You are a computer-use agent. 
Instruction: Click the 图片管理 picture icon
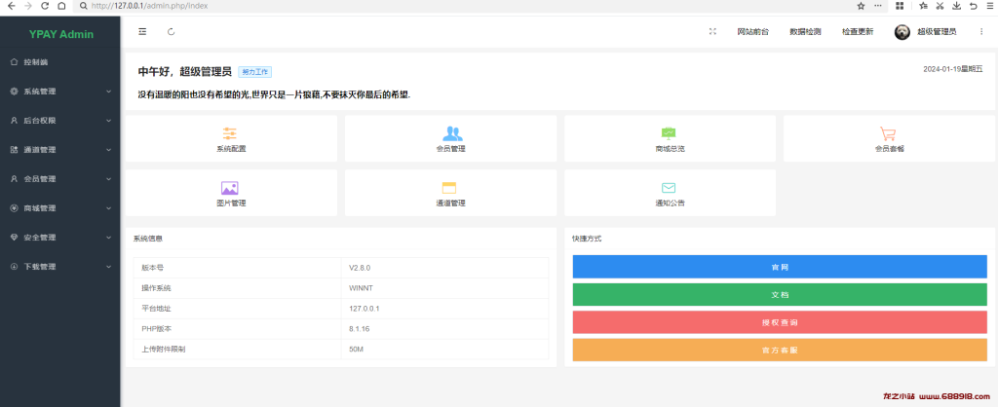coord(230,188)
